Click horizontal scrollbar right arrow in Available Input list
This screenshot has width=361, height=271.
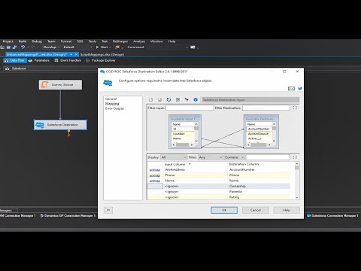[x=192, y=145]
